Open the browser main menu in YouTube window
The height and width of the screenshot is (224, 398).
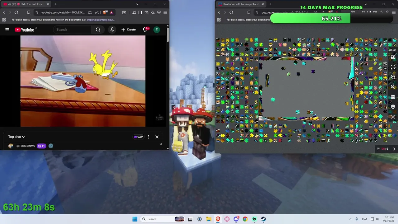[x=165, y=12]
